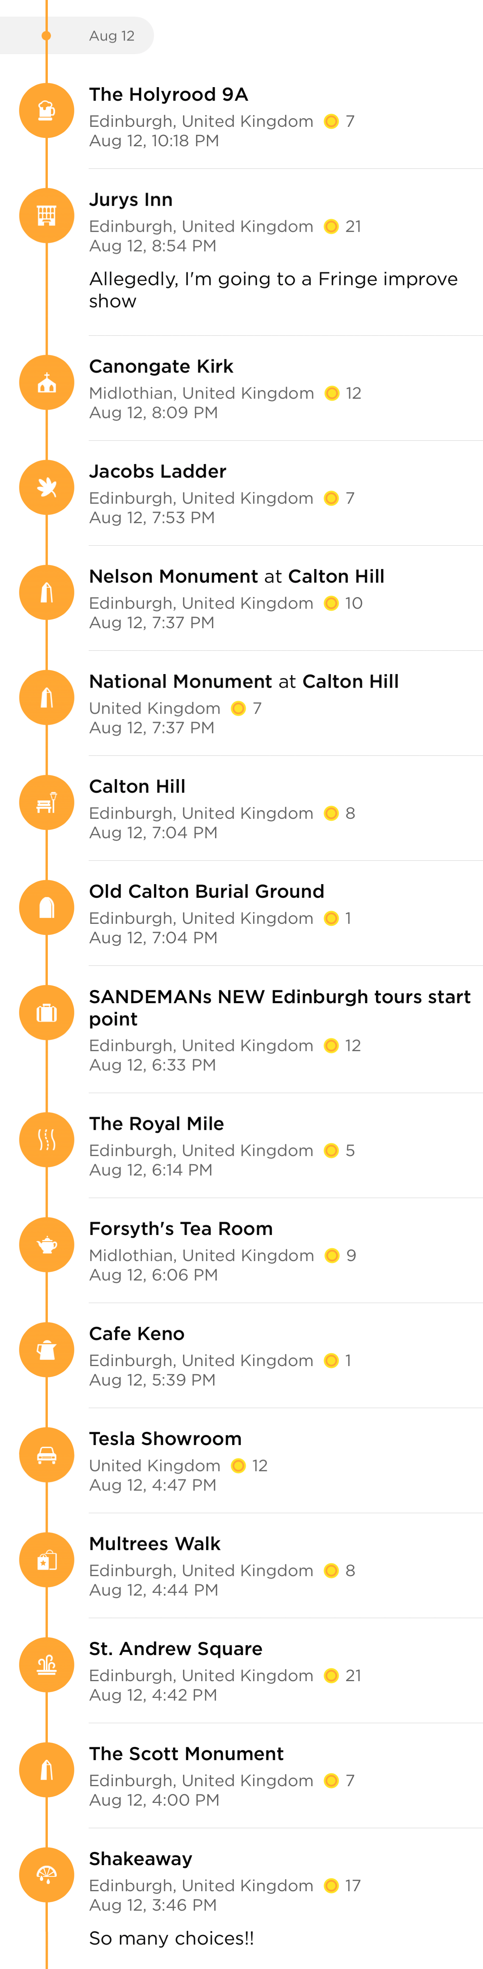Viewport: 483px width, 1969px height.
Task: Select the candy icon for Shakeaway
Action: pos(47,1875)
